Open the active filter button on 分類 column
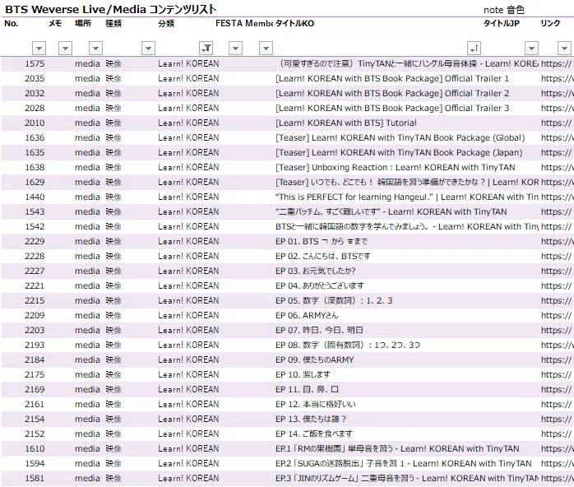Image resolution: width=574 pixels, height=487 pixels. [206, 48]
